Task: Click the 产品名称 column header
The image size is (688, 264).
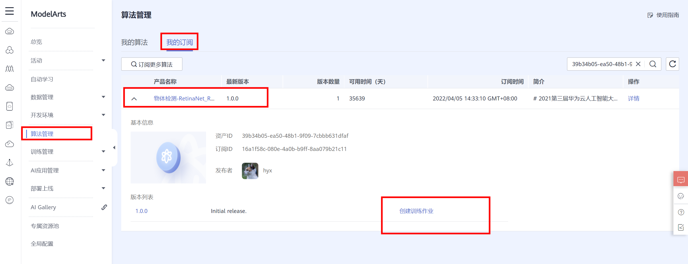Action: tap(165, 82)
